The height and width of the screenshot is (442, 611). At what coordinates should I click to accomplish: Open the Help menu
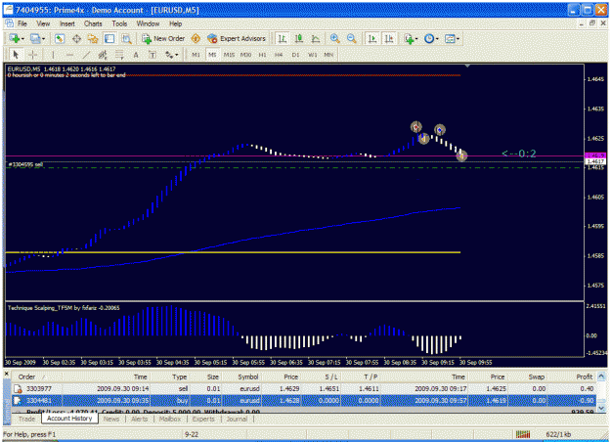175,23
